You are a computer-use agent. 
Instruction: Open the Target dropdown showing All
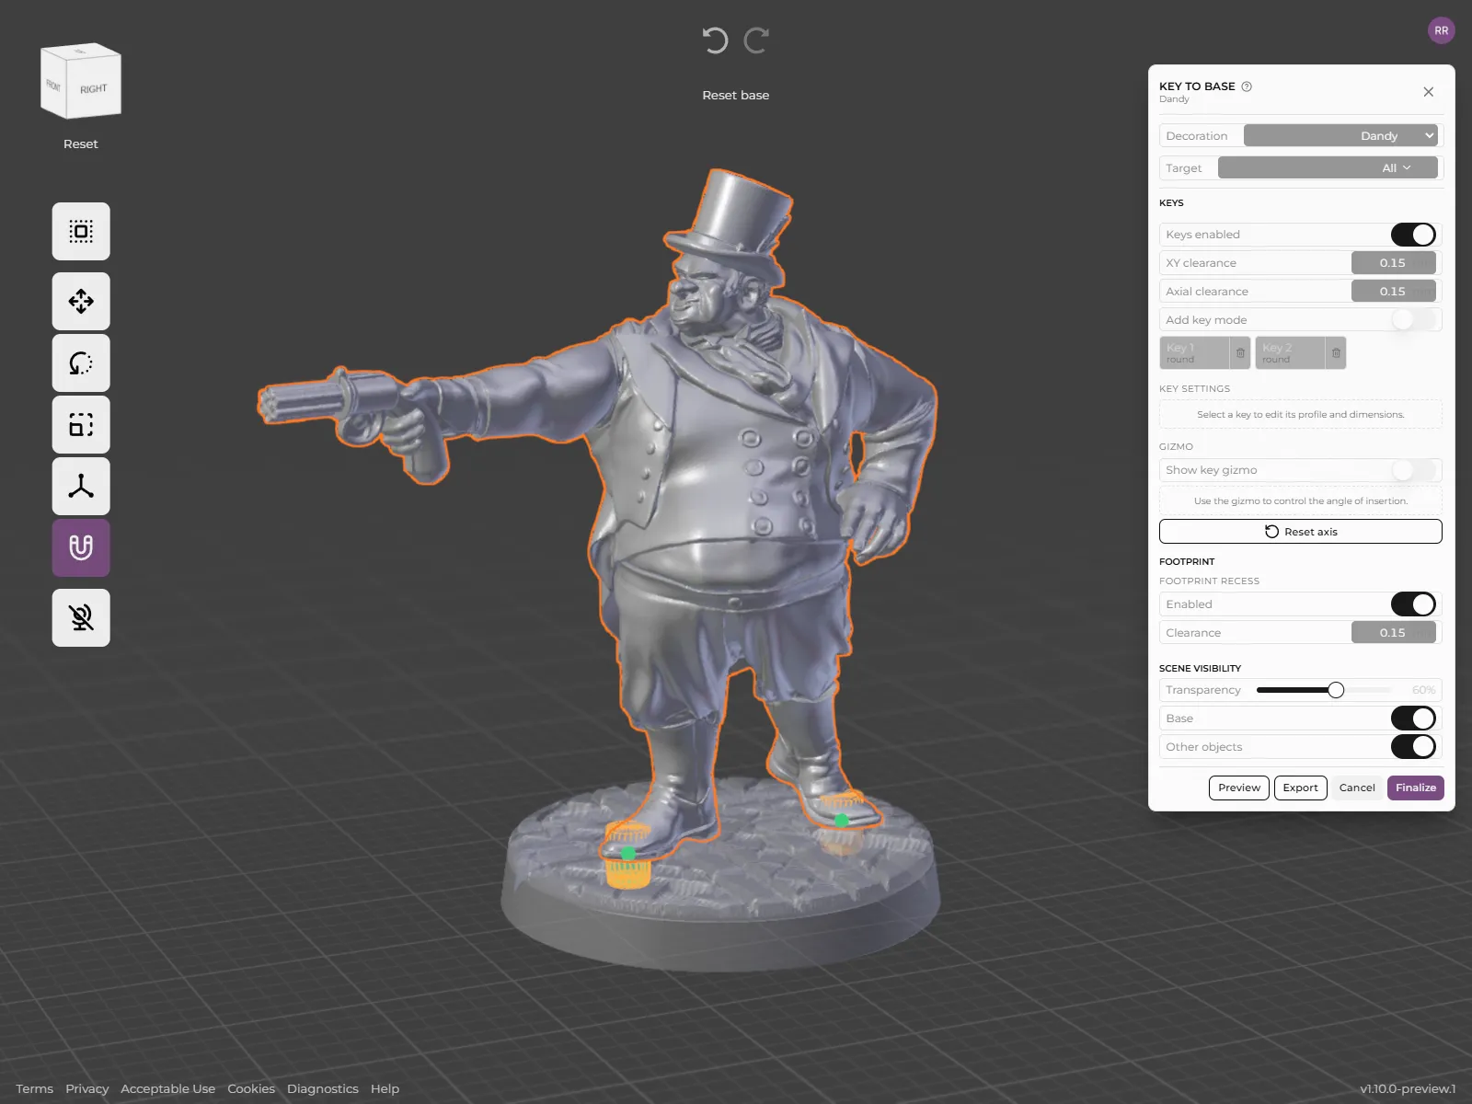(x=1328, y=167)
